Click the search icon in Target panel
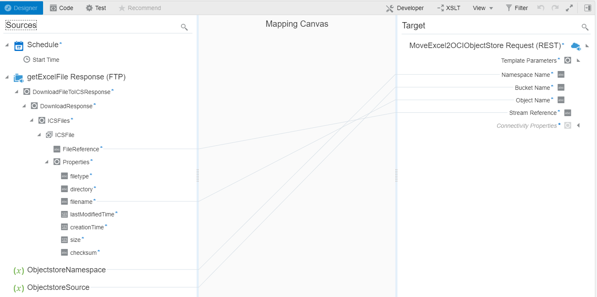The width and height of the screenshot is (597, 297). coord(585,27)
